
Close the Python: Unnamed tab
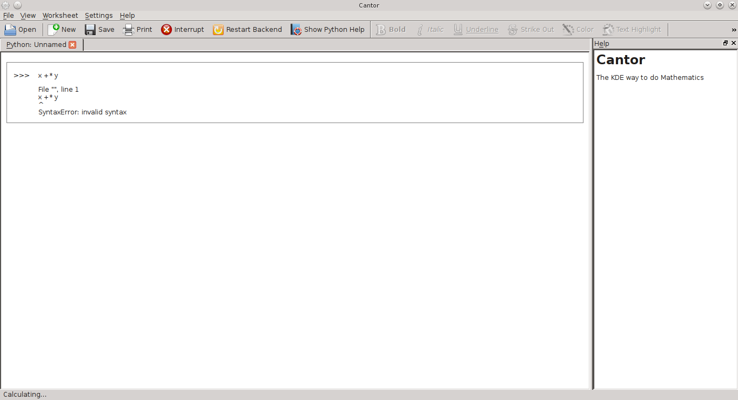[x=72, y=45]
